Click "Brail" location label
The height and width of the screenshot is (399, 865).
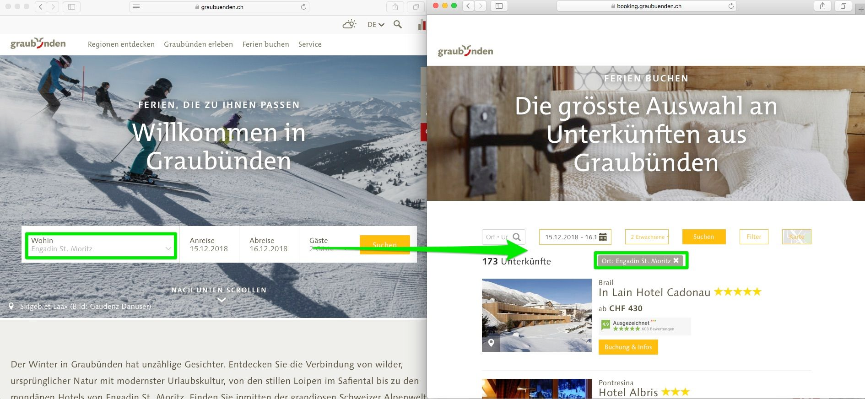(606, 283)
